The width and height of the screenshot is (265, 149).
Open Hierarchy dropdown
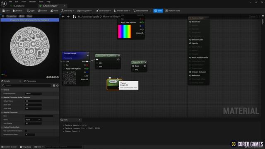click(x=67, y=11)
